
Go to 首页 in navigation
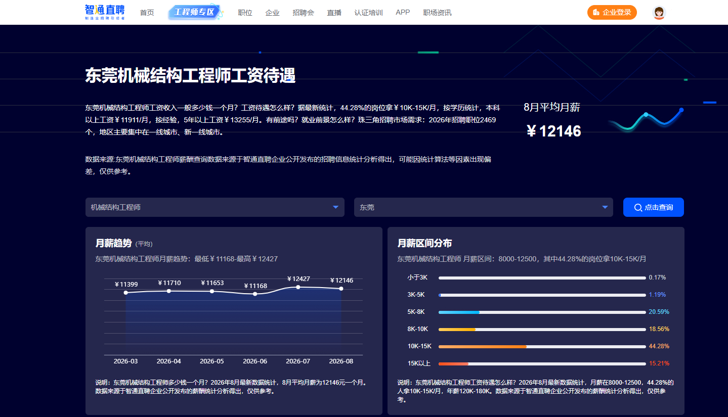[147, 13]
